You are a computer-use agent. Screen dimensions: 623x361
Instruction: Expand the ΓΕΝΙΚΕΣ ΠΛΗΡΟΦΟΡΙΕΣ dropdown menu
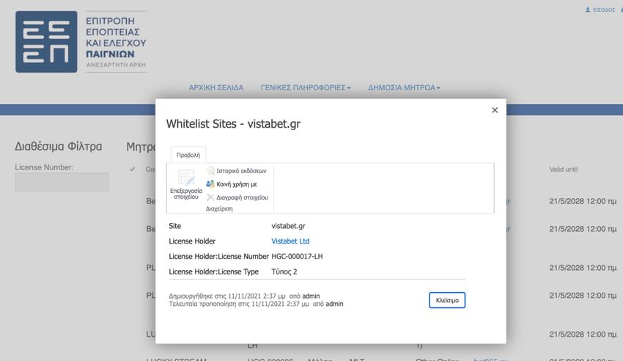click(306, 87)
